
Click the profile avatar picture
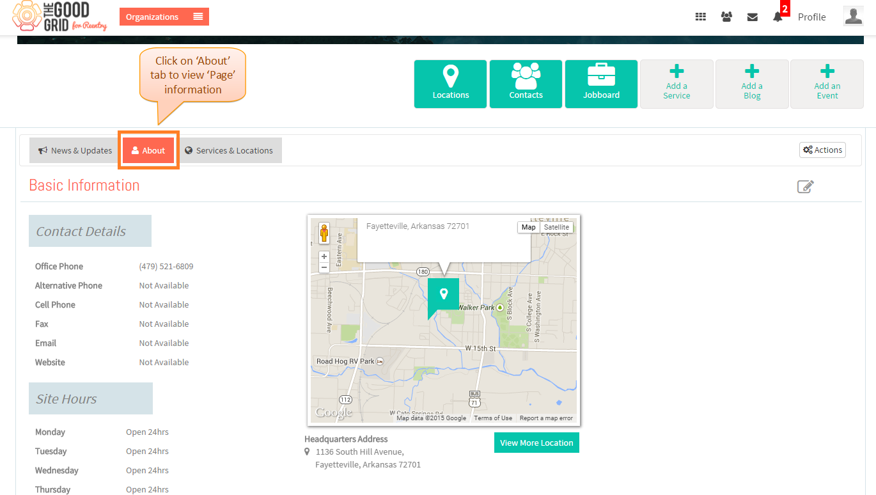point(854,16)
